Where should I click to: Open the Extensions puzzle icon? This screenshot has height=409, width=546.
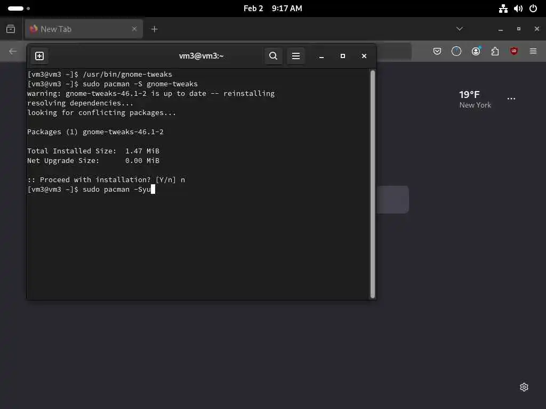[495, 52]
